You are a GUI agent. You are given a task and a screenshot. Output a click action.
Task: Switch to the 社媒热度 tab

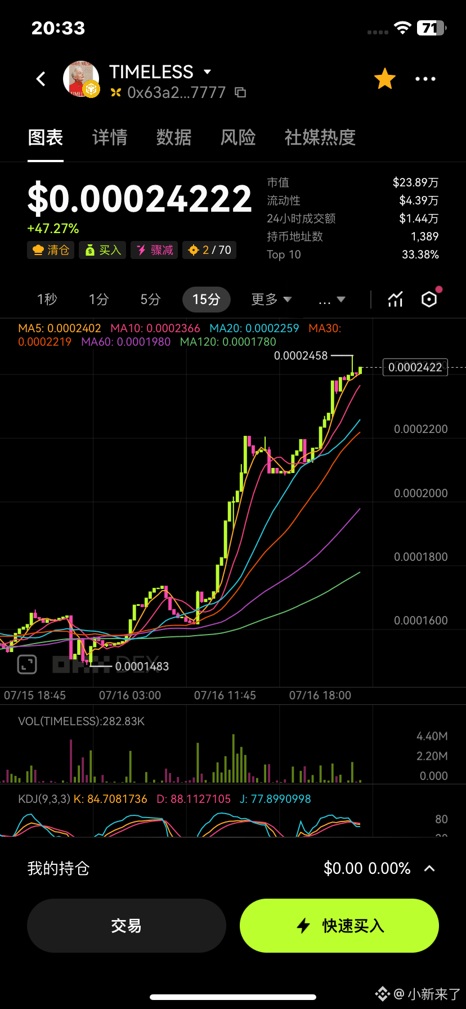pyautogui.click(x=320, y=137)
